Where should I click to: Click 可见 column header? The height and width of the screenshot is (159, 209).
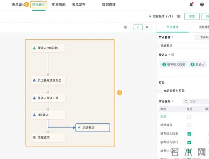click(x=189, y=109)
